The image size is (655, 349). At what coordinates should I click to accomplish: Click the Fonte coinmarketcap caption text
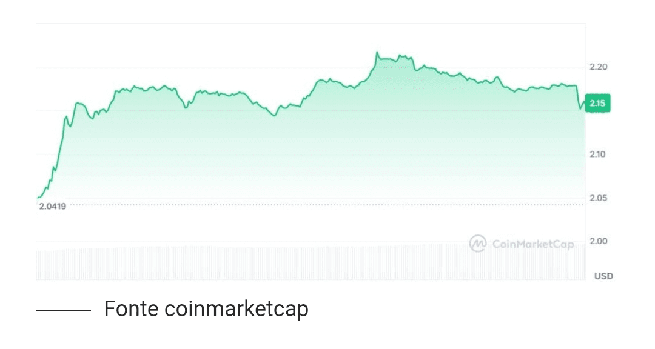pyautogui.click(x=206, y=309)
